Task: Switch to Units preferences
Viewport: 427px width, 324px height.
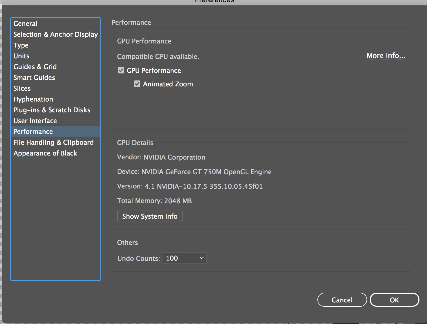Action: point(56,56)
